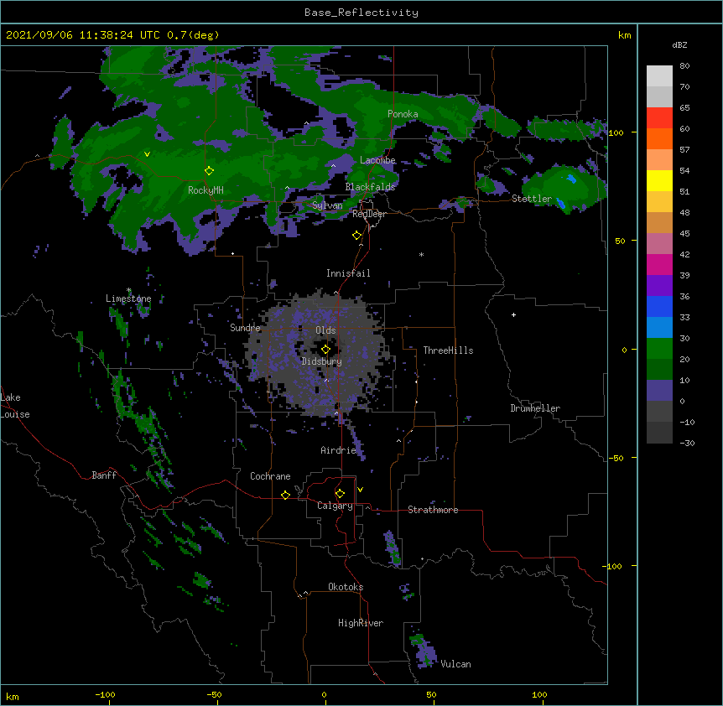Click the km unit label at bottom left
723x706 pixels.
tap(13, 696)
